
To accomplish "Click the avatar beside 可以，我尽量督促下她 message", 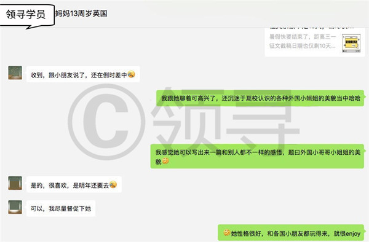I will coord(15,207).
